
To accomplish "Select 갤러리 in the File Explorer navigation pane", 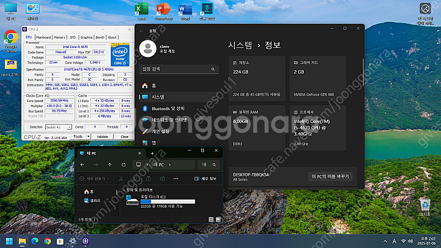I will (92, 201).
